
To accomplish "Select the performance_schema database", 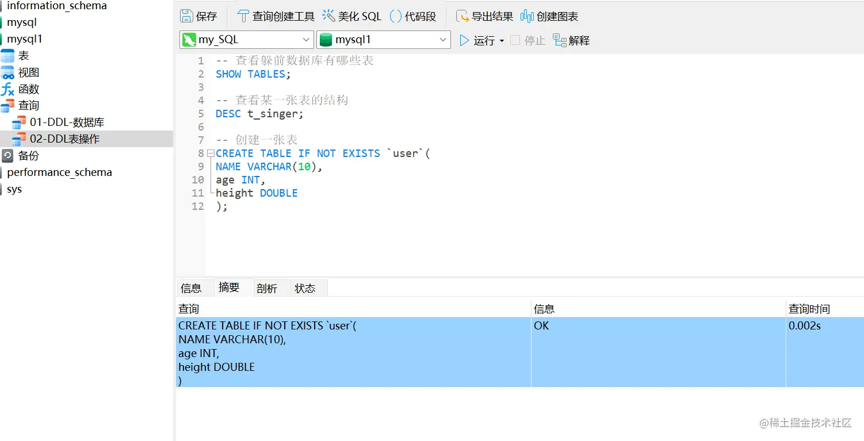I will (59, 172).
